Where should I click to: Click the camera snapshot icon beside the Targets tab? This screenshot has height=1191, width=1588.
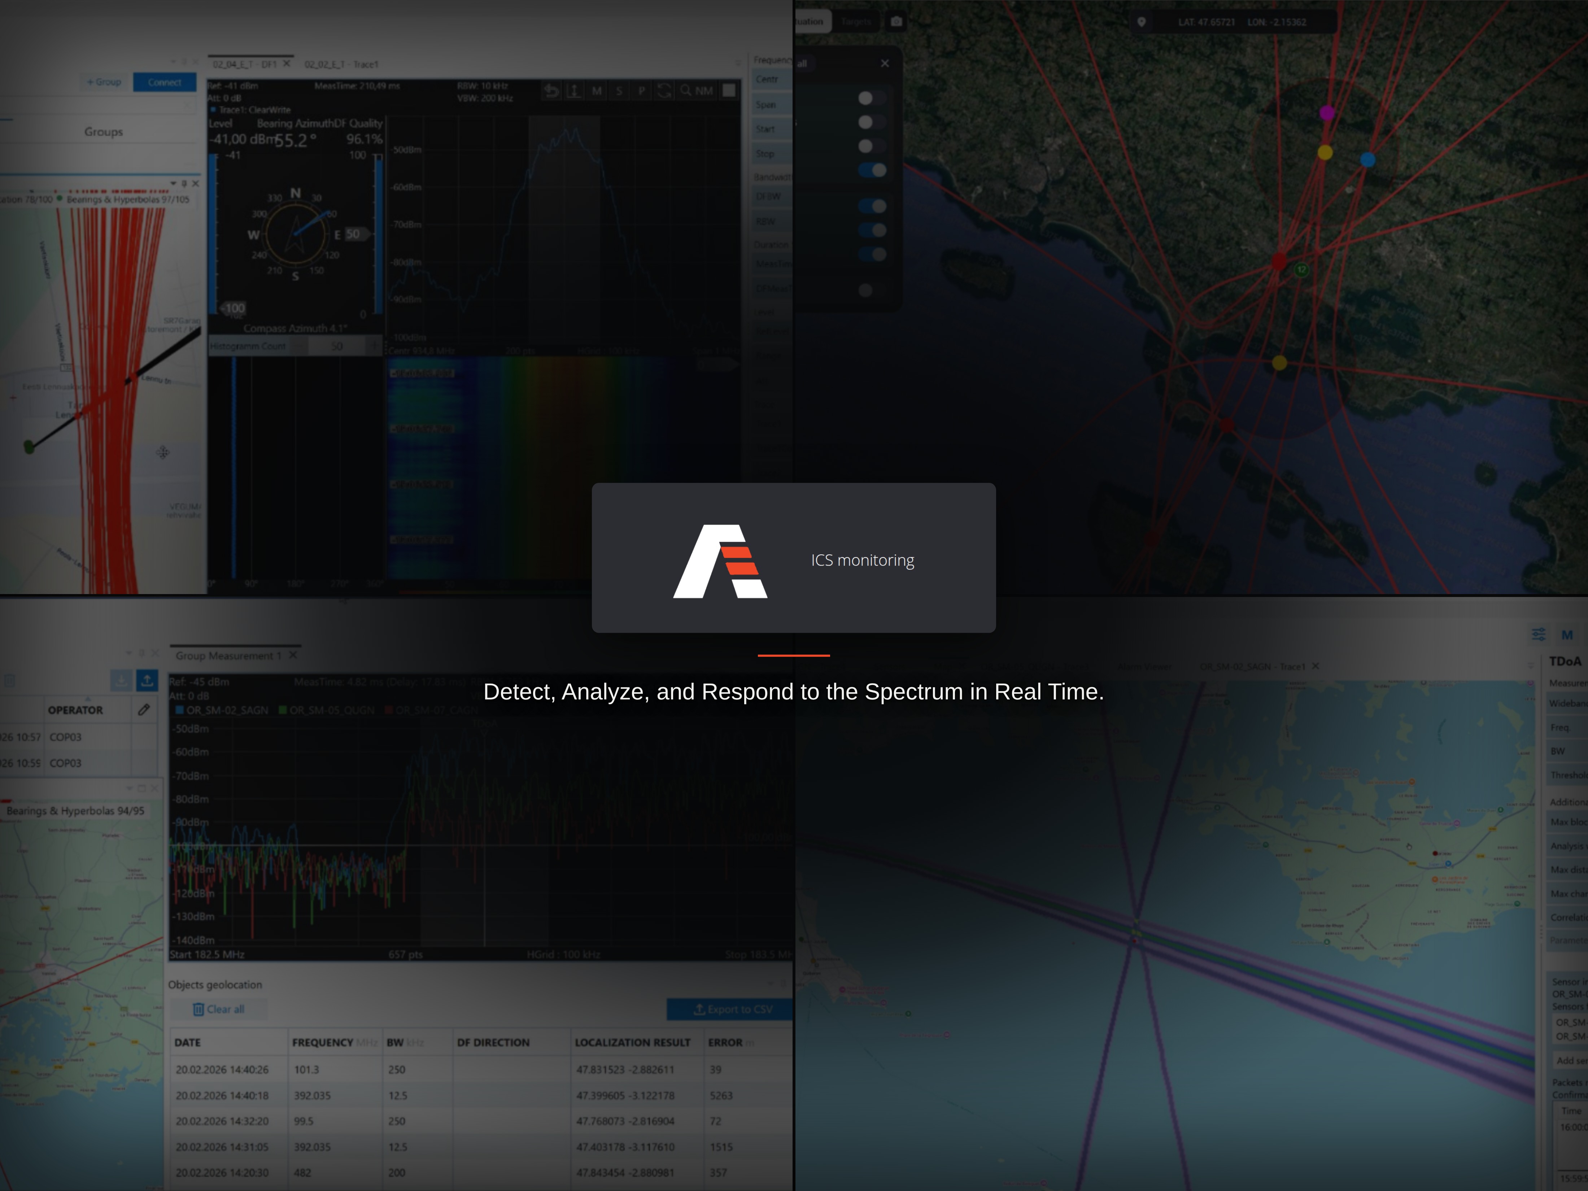coord(896,22)
